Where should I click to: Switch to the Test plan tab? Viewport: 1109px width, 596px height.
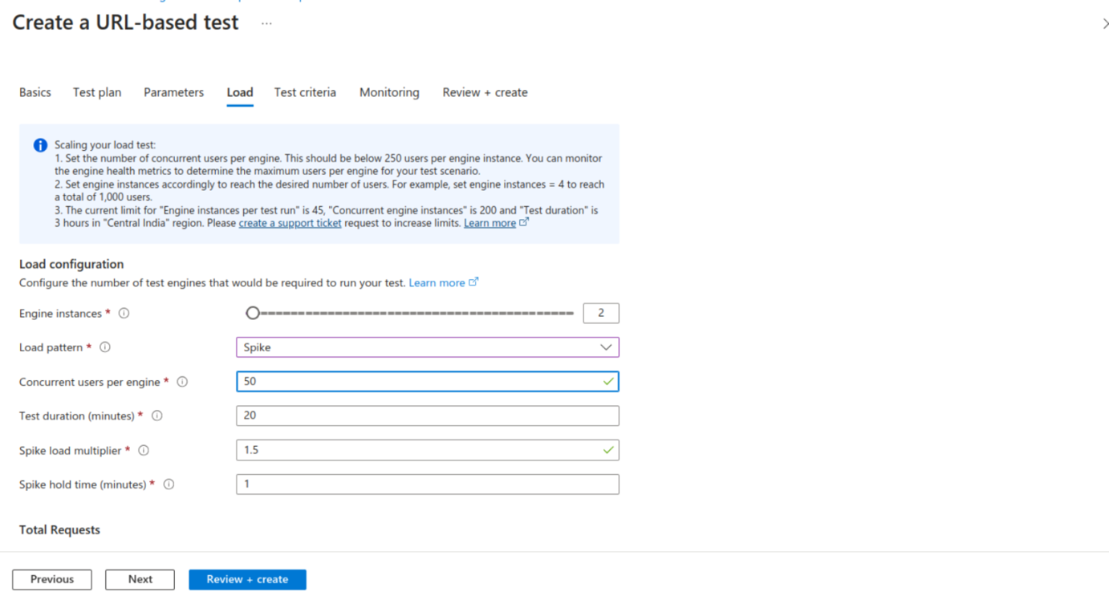97,92
